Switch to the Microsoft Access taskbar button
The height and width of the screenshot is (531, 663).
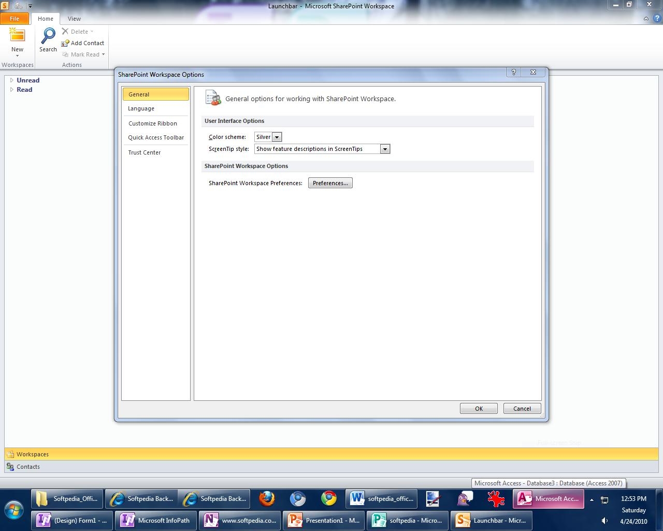pos(549,499)
